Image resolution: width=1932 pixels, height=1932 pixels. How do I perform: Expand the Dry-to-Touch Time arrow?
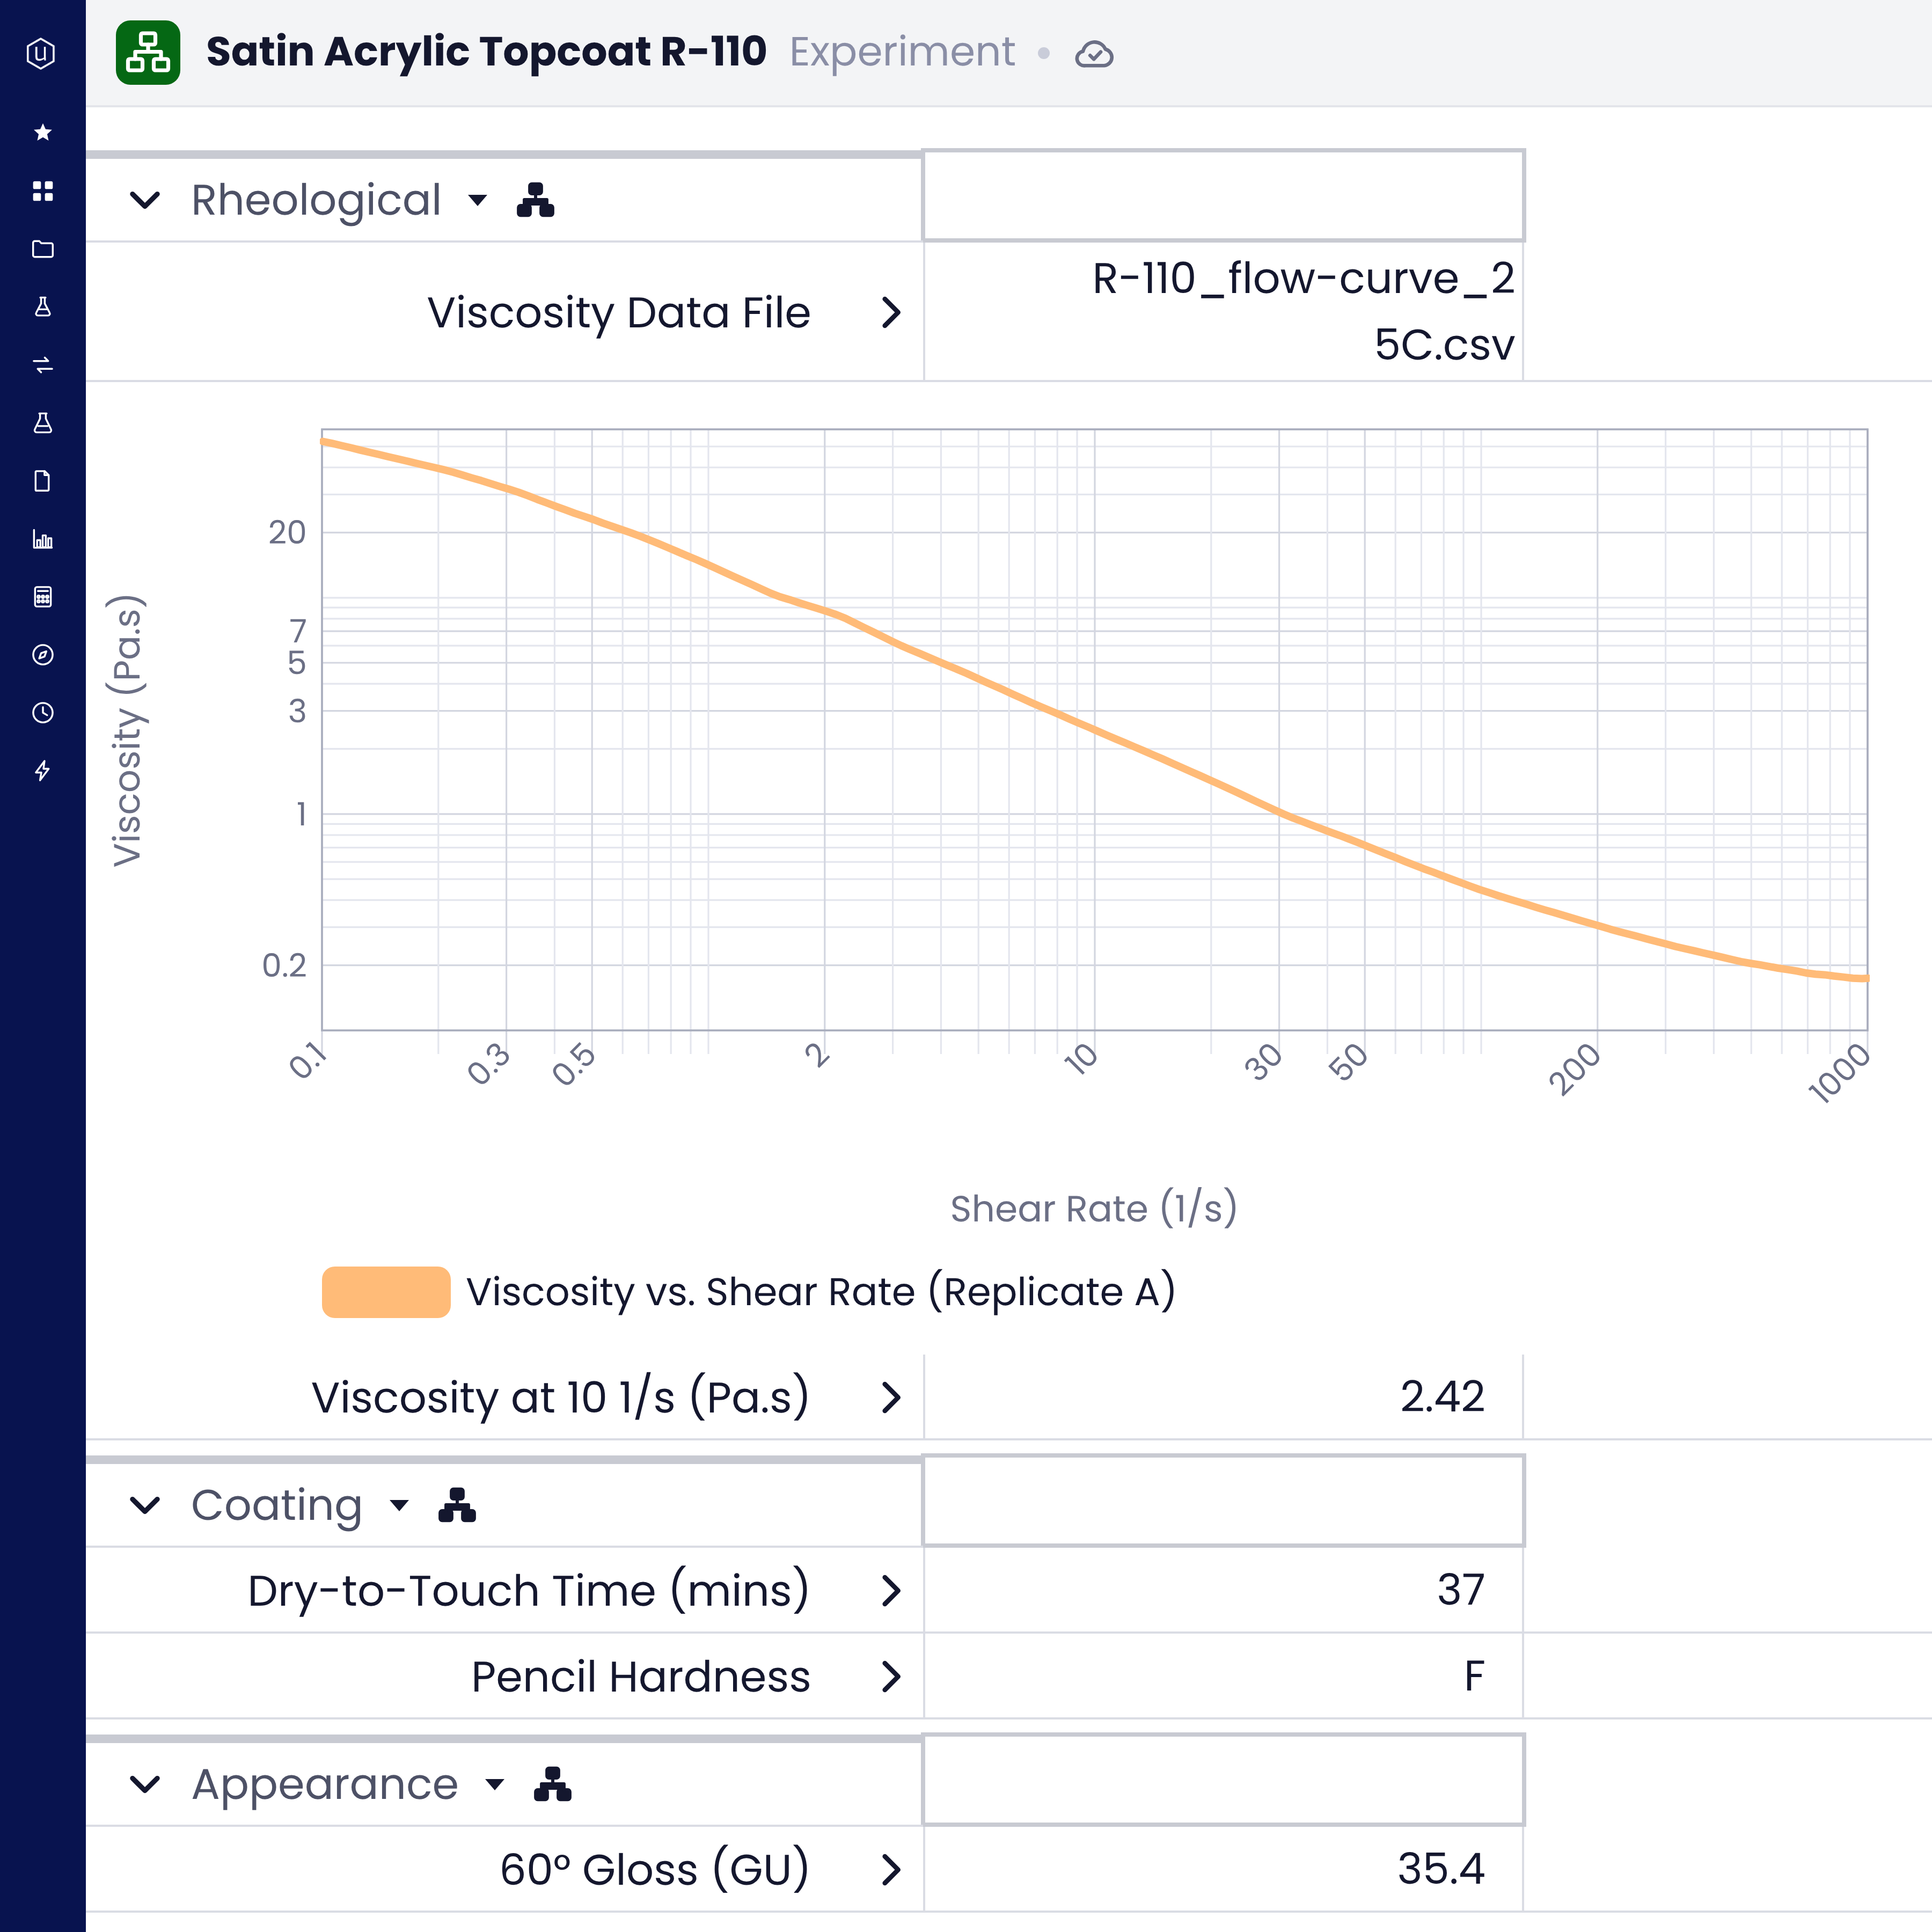891,1590
